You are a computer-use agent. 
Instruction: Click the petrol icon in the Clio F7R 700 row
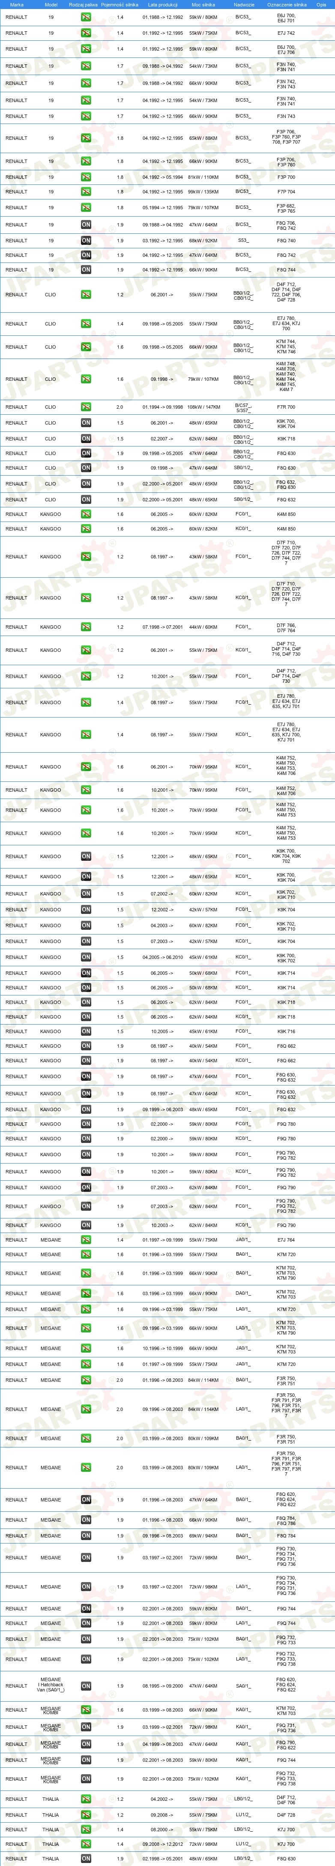tap(85, 407)
